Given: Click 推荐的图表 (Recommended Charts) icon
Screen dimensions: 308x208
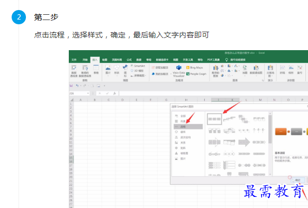Looking at the screenshot, I should tap(215, 71).
